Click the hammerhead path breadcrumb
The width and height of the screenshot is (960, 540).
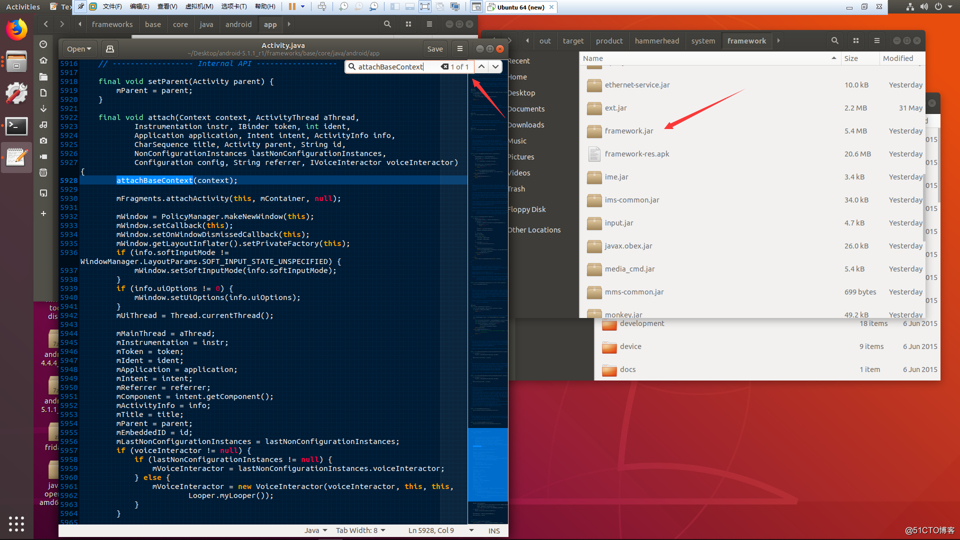tap(656, 41)
